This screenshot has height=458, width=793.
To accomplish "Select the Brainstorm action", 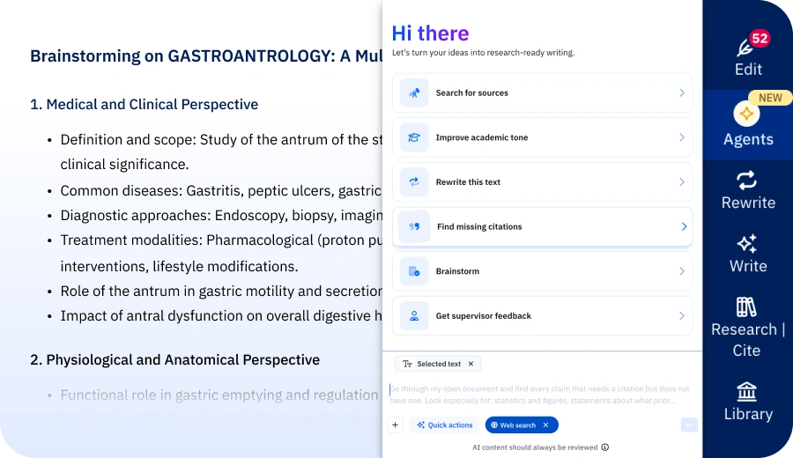I will (x=542, y=271).
